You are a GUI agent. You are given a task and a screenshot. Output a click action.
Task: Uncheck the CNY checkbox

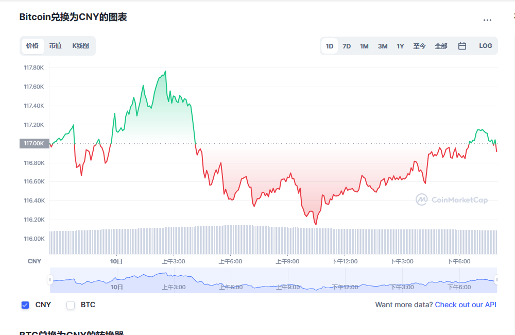pos(25,305)
